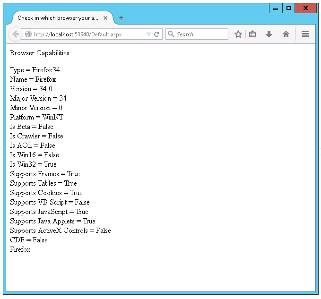The width and height of the screenshot is (321, 299).
Task: Click the 'Minor Version = 0' line
Action: point(36,108)
